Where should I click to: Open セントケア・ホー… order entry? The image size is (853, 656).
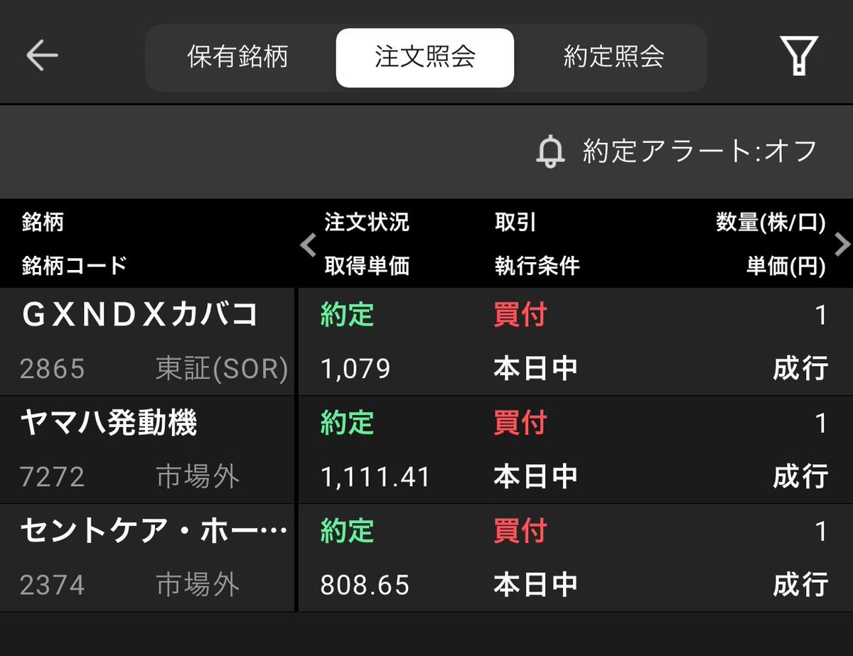(x=426, y=558)
